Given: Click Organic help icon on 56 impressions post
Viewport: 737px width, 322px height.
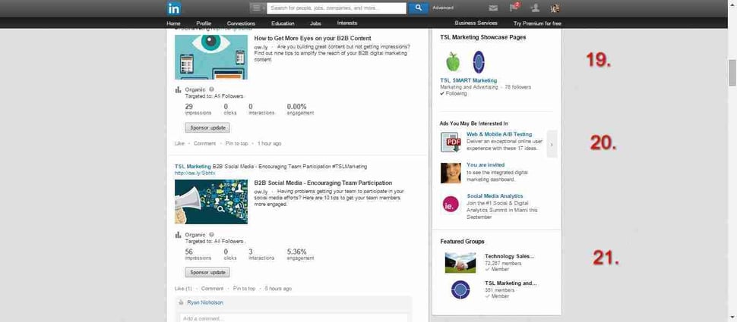Looking at the screenshot, I should click(211, 234).
